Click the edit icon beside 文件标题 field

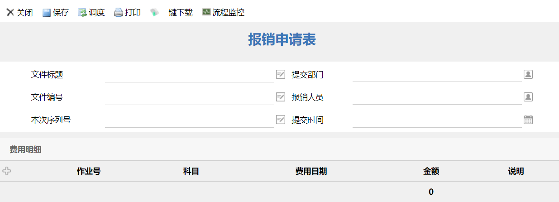281,74
